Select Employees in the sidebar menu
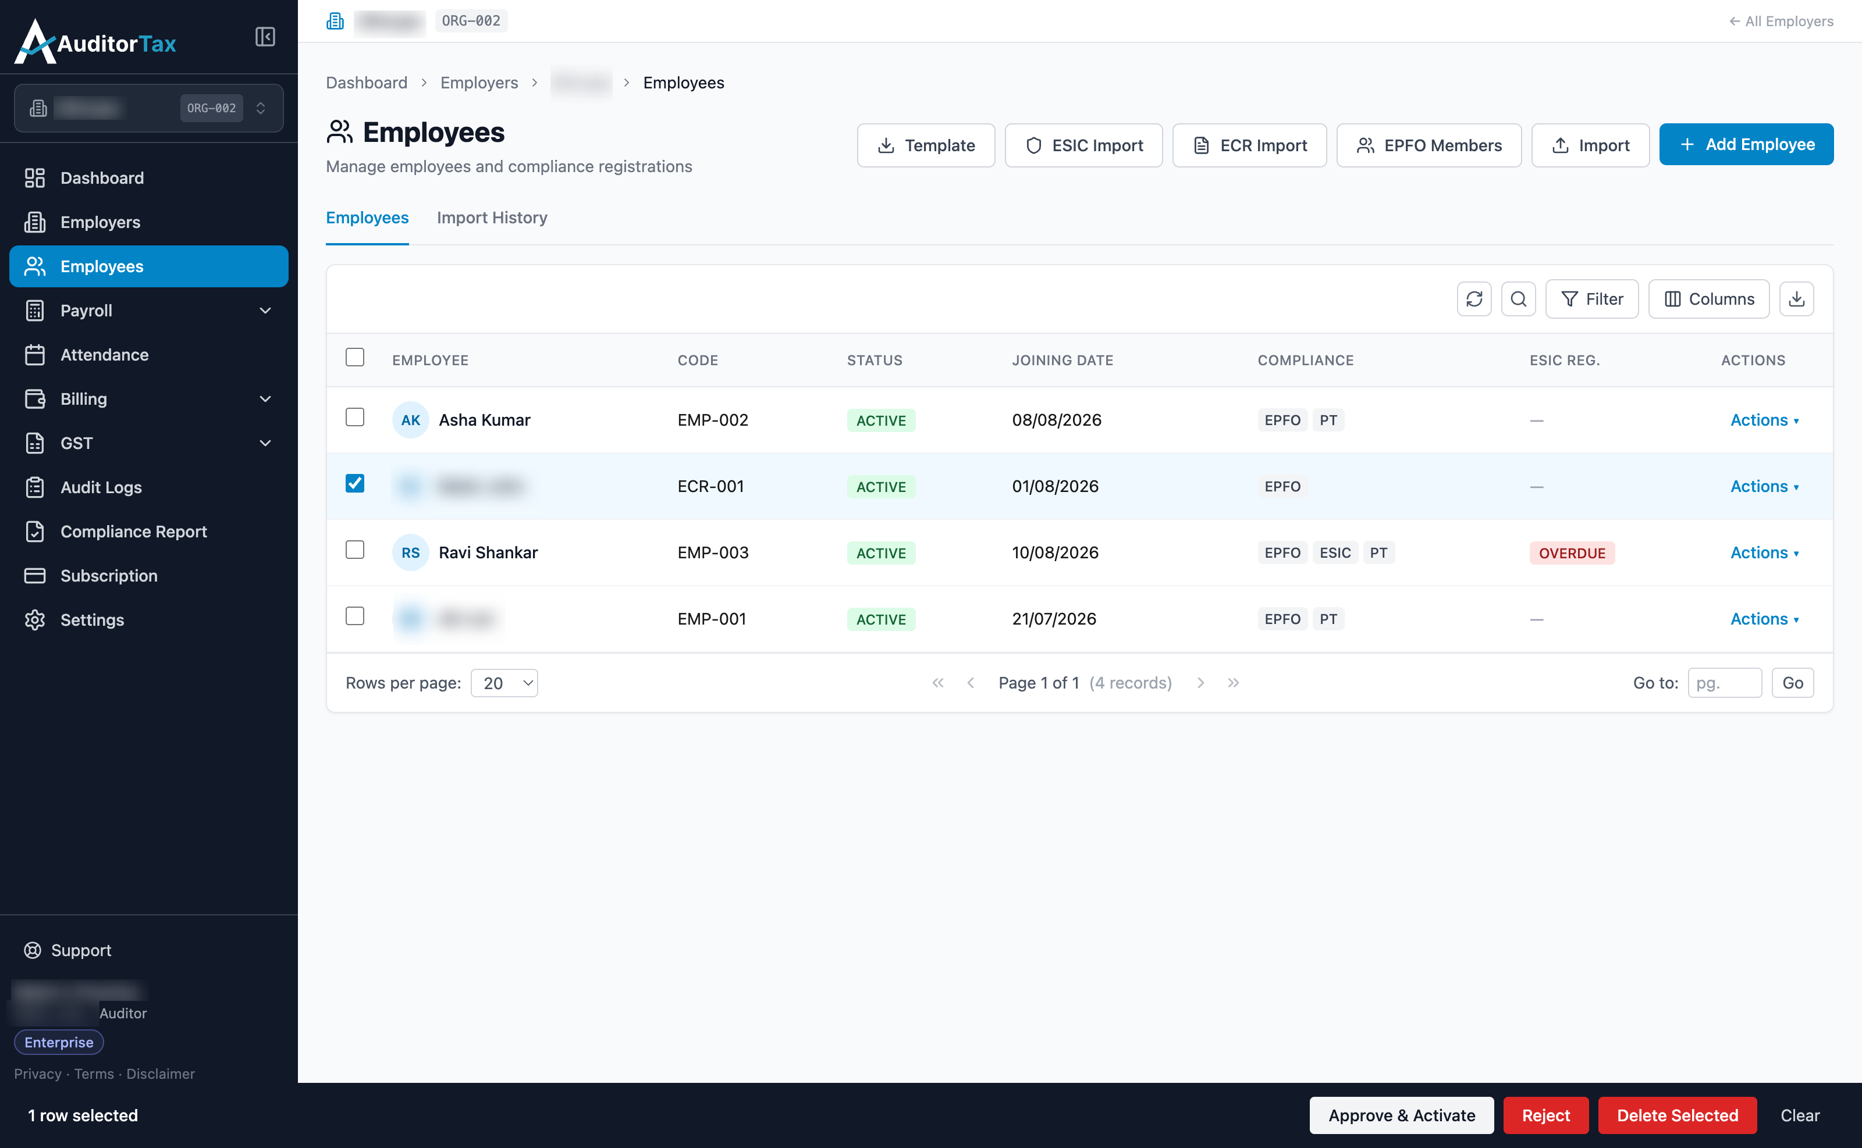 tap(149, 266)
